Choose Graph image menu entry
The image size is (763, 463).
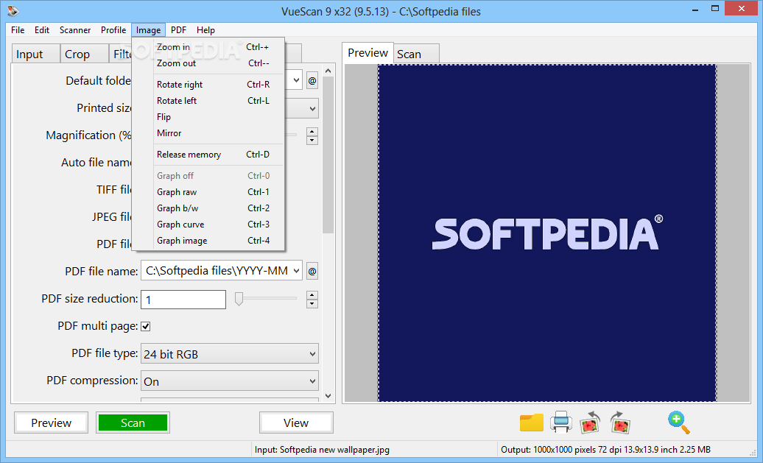(208, 241)
